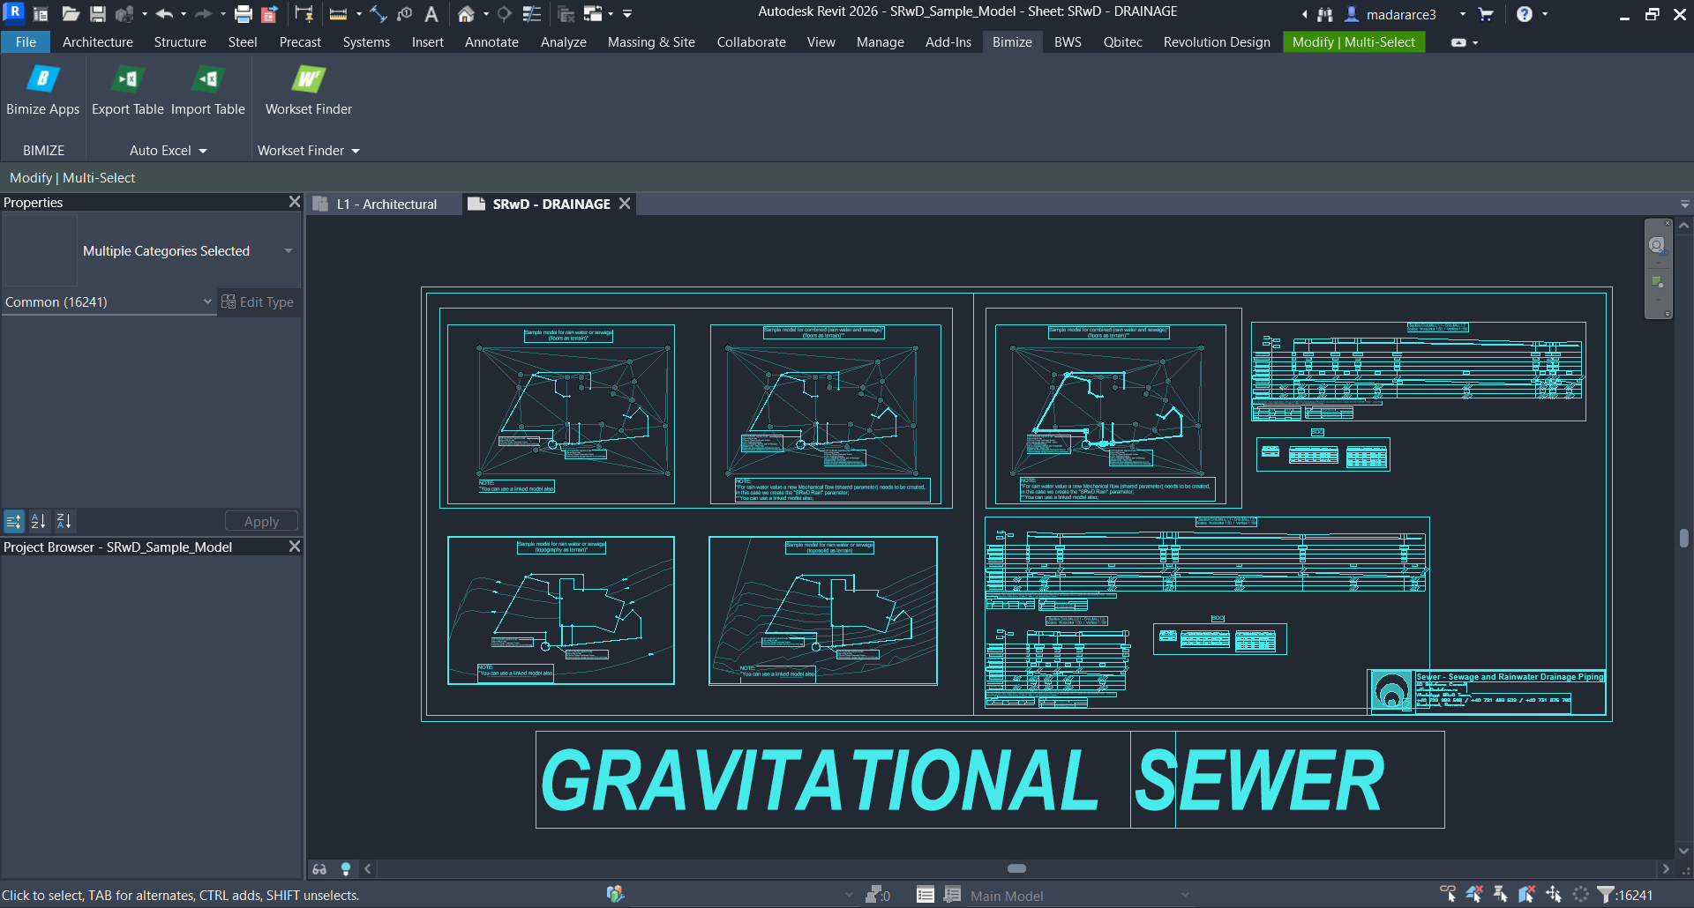Viewport: 1694px width, 908px height.
Task: Open the Help options dropdown arrow
Action: [x=1545, y=14]
